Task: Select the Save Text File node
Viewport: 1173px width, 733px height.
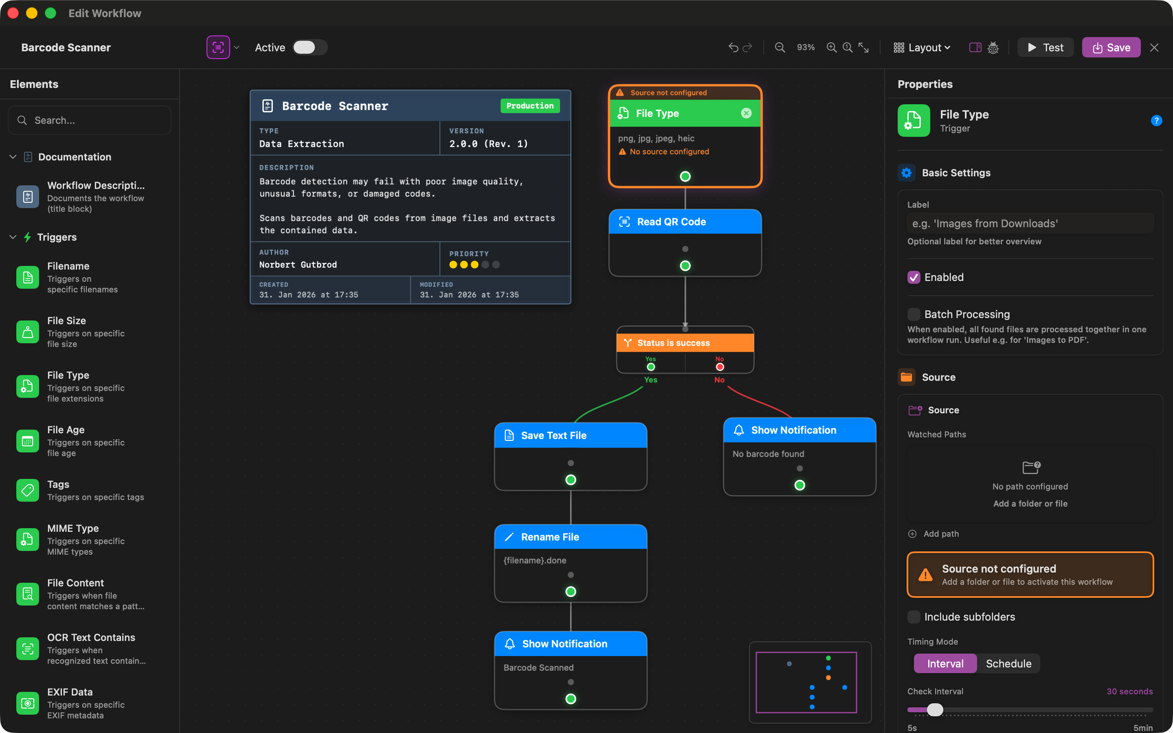Action: point(571,456)
